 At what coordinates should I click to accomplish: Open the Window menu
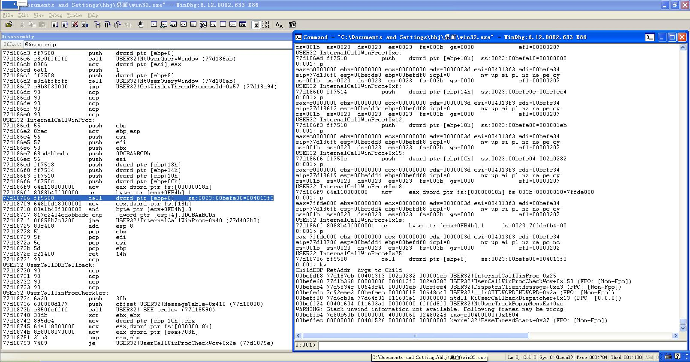(x=75, y=15)
